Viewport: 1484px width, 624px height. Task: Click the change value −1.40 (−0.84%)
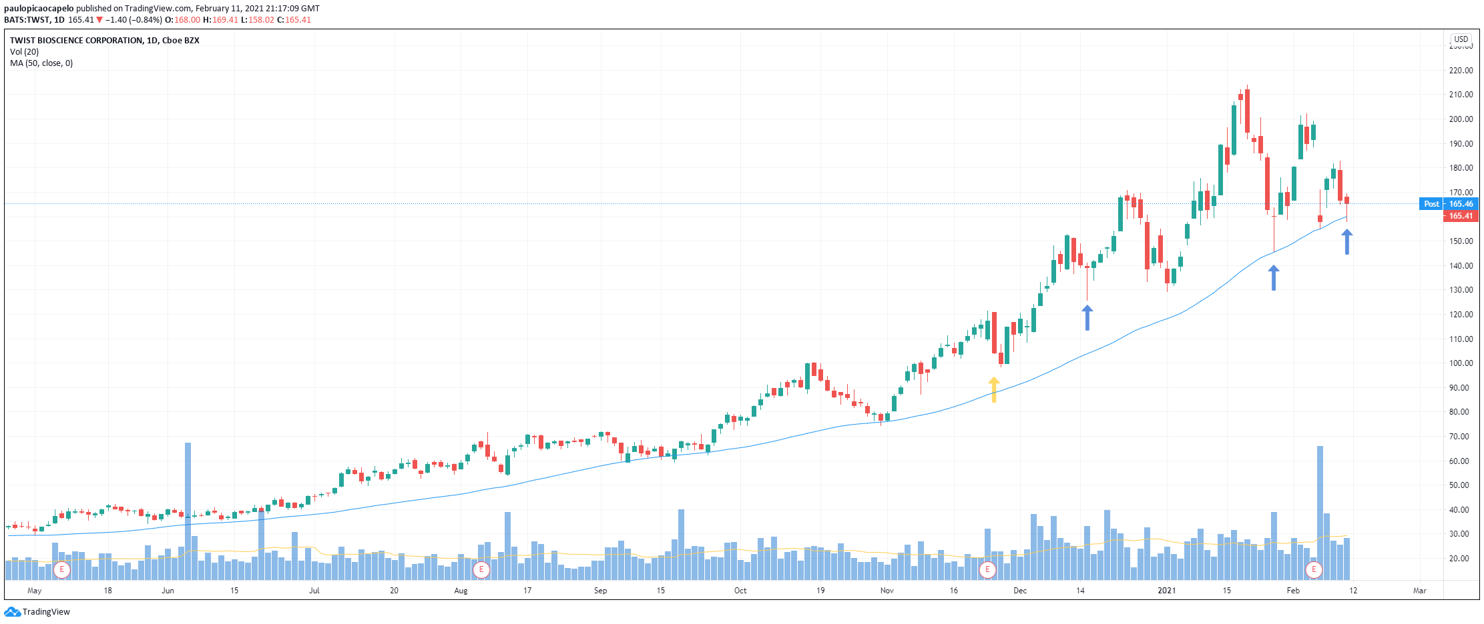pos(134,20)
